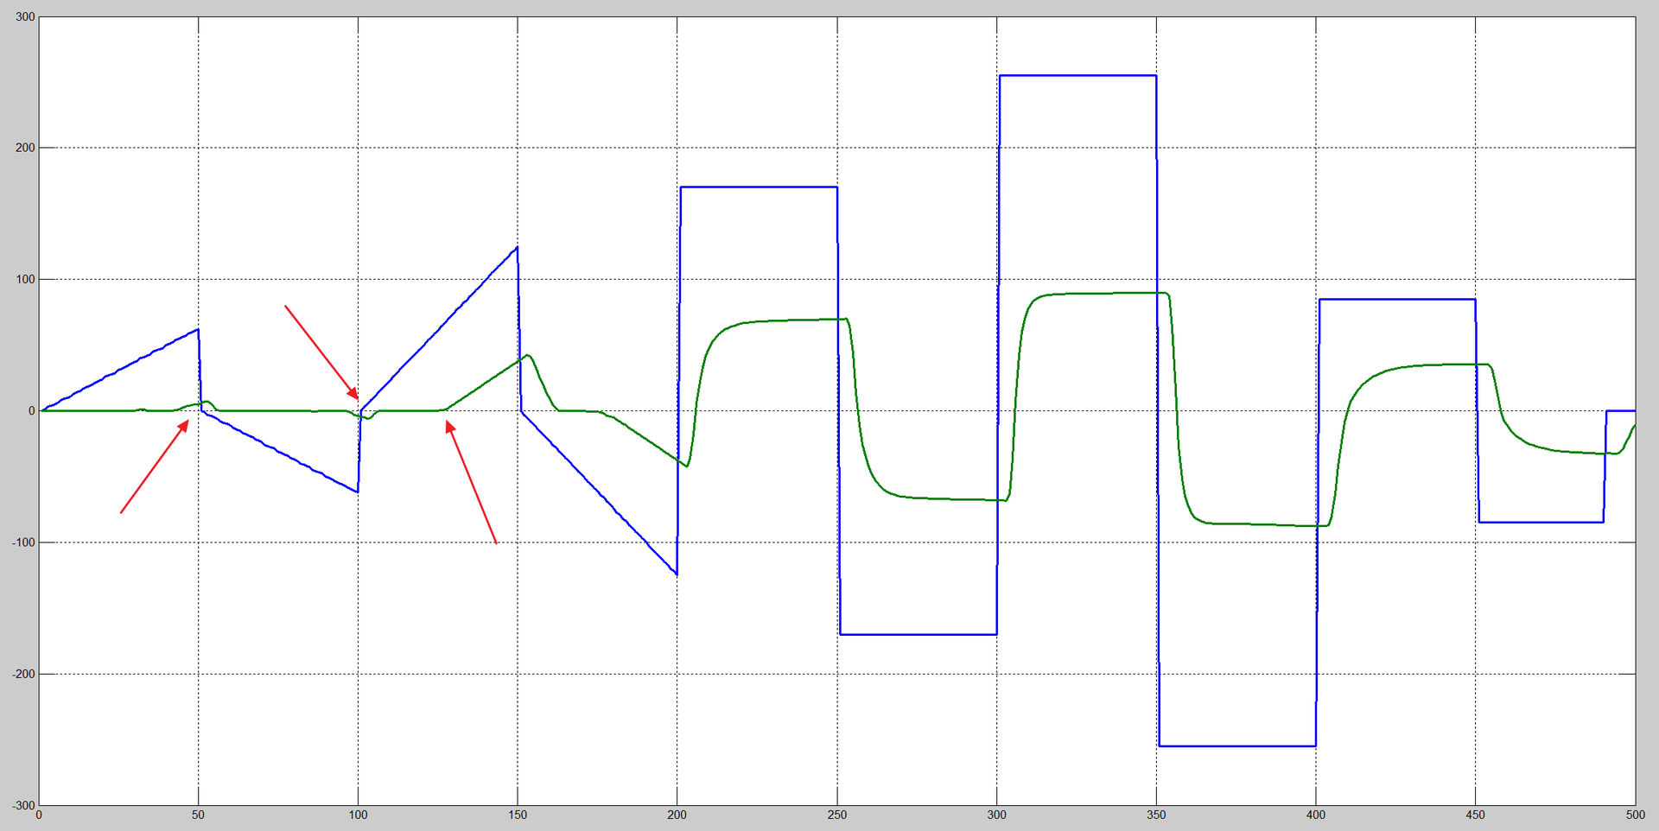Click the tallest blue square pulse near x=300
The width and height of the screenshot is (1659, 831).
click(x=1080, y=76)
